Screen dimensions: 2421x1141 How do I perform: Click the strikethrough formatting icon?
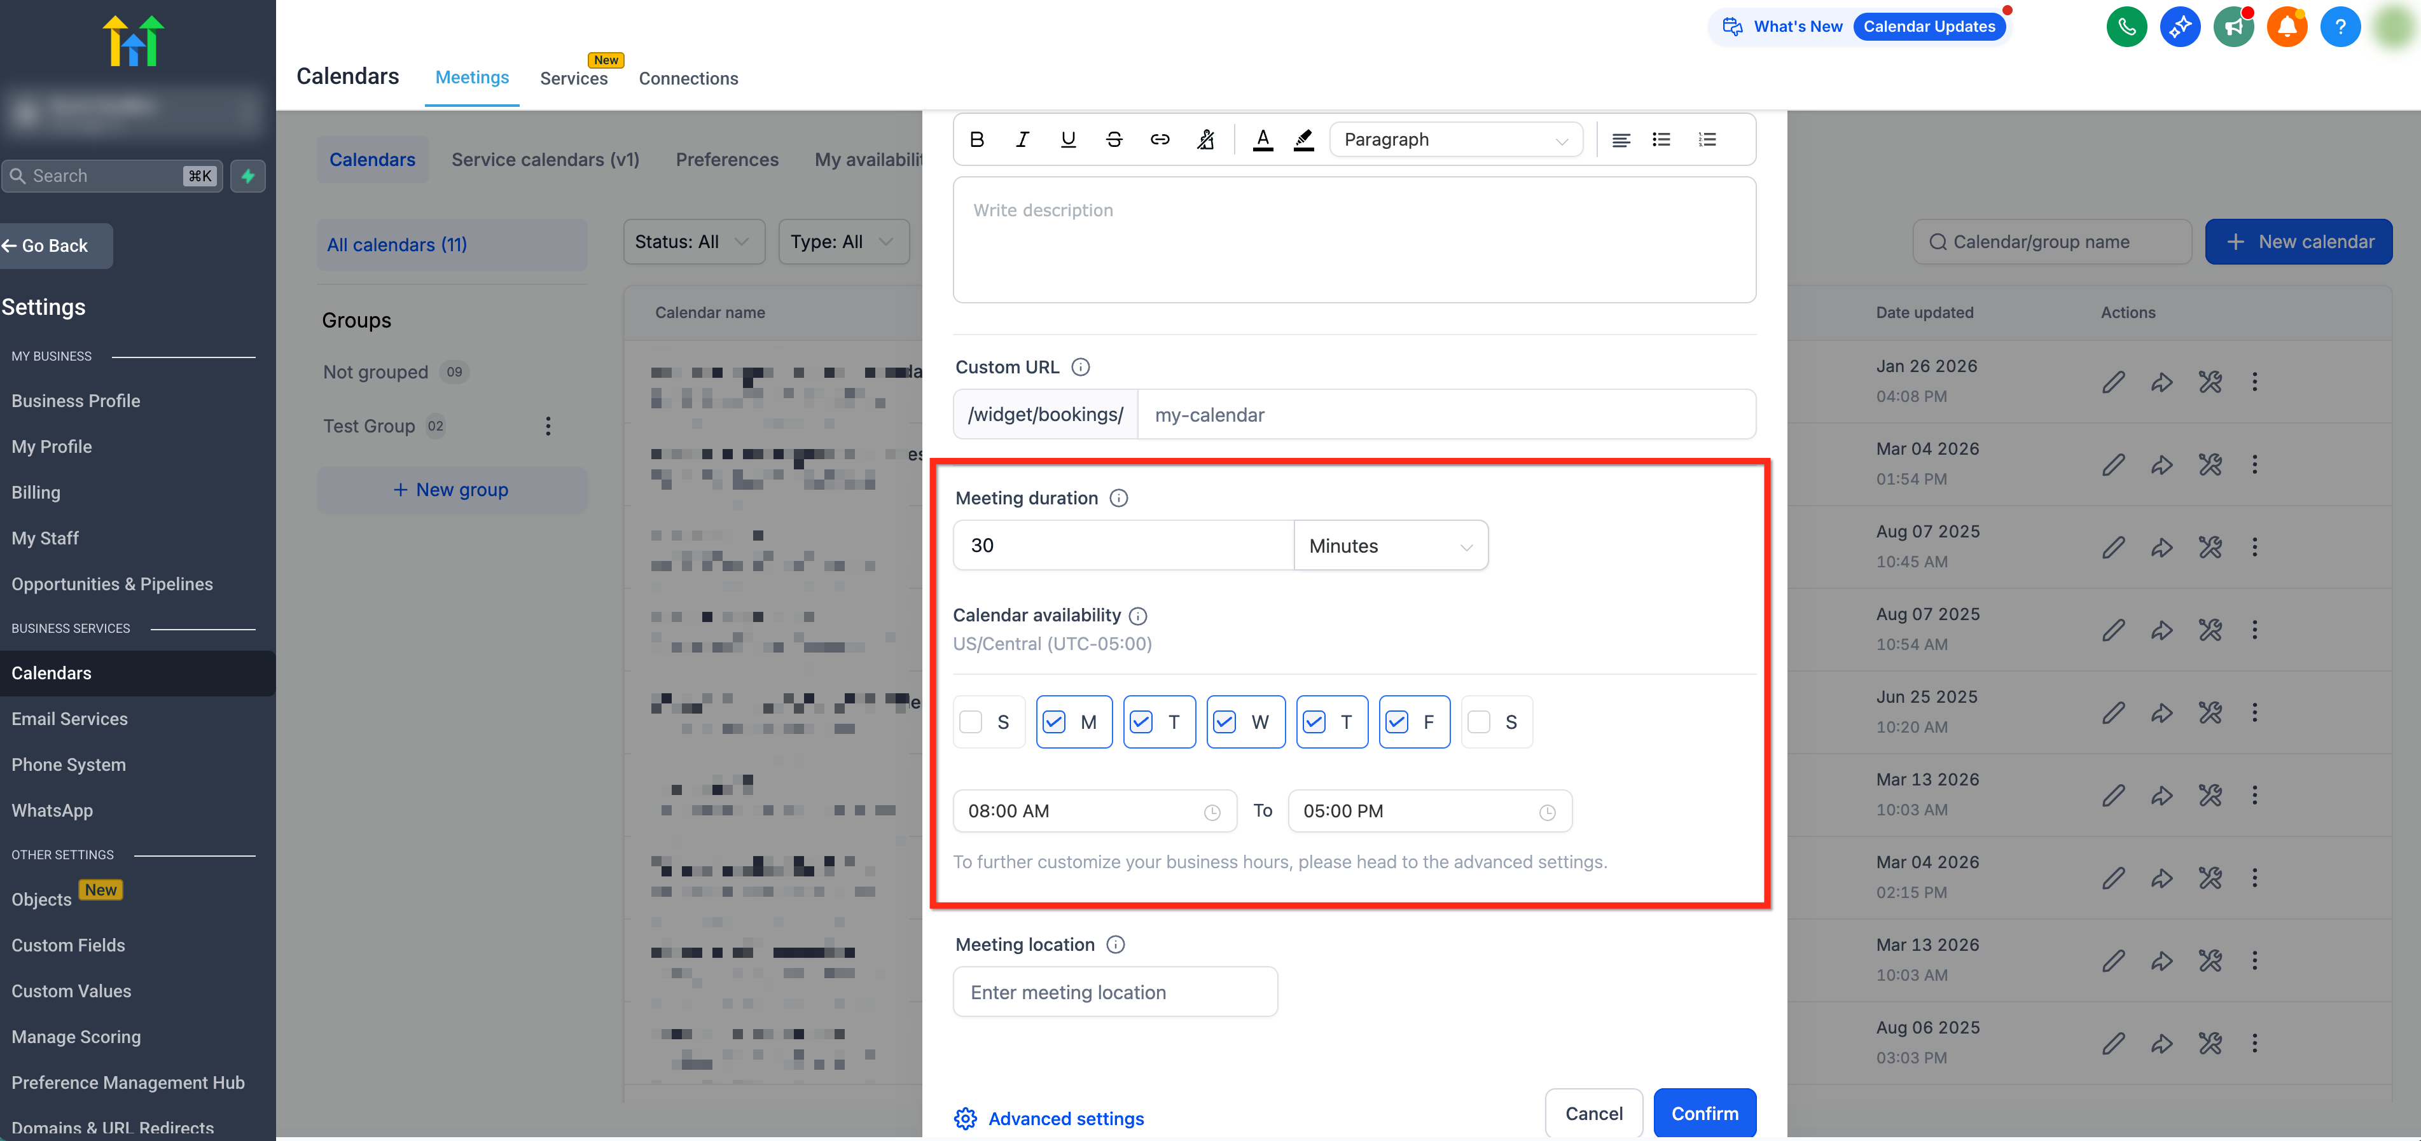1114,139
